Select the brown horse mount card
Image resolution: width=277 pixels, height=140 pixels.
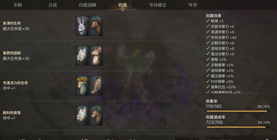click(96, 26)
